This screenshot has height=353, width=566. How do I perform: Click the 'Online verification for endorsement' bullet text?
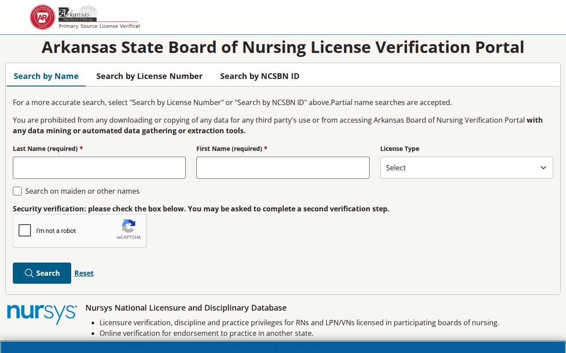point(207,333)
